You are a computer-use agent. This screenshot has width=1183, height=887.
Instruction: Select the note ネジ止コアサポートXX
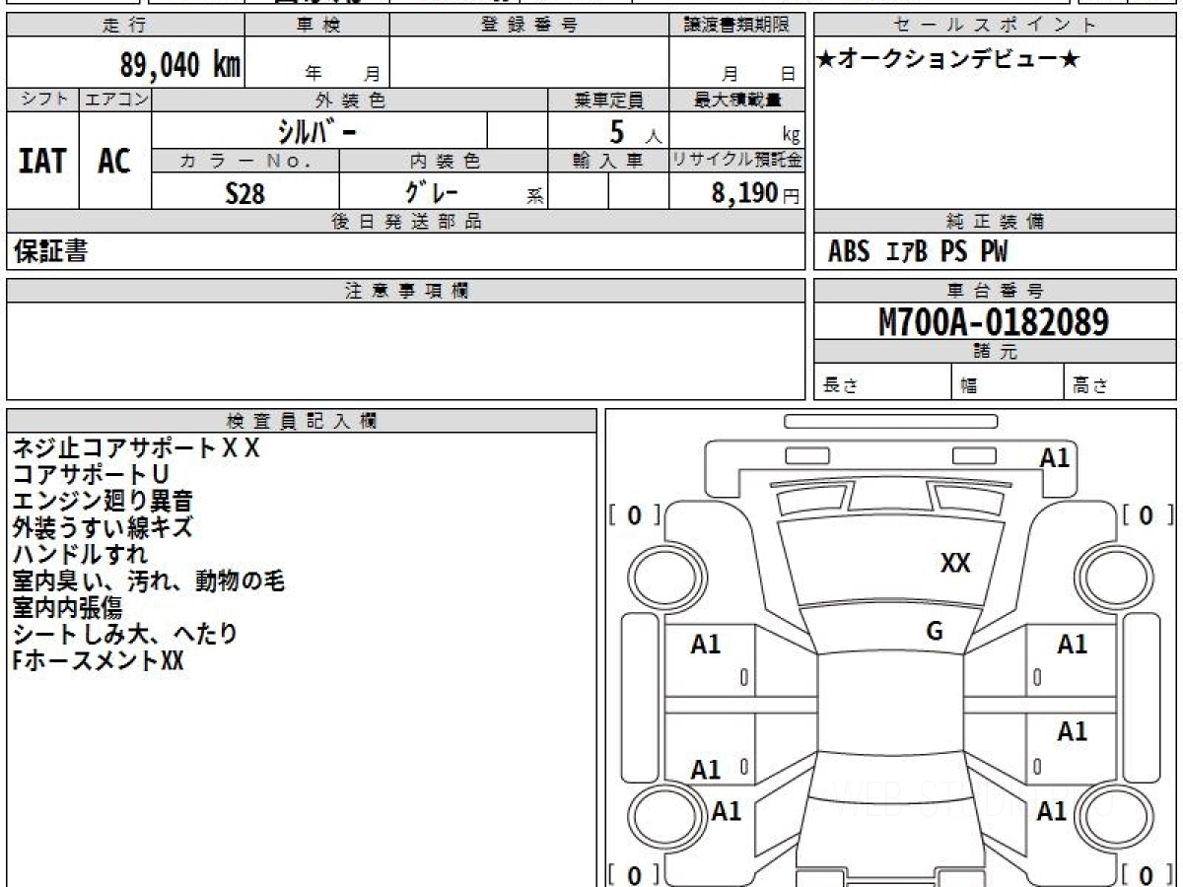pyautogui.click(x=136, y=448)
